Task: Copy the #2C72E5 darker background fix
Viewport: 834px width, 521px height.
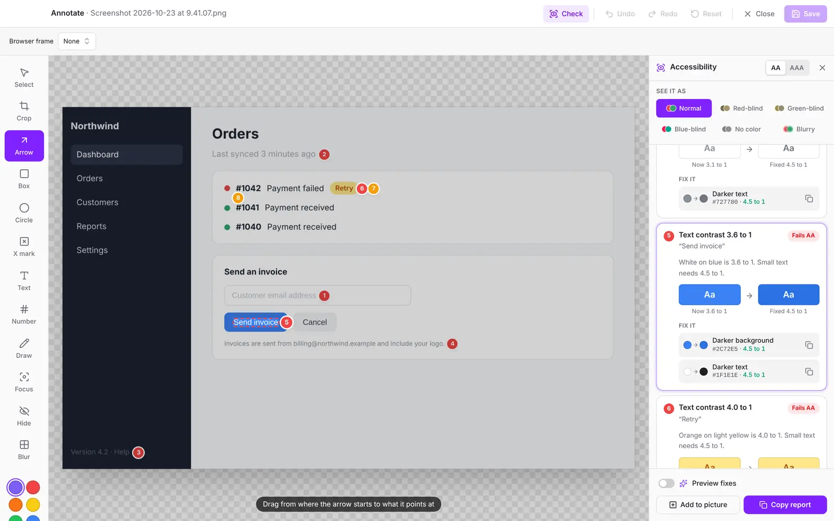Action: [809, 345]
